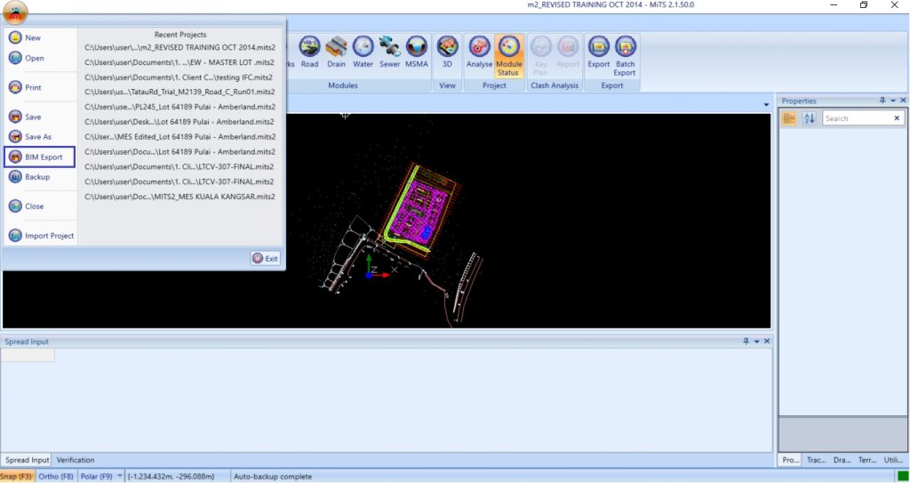Open the Water module
The height and width of the screenshot is (483, 910).
[x=363, y=52]
